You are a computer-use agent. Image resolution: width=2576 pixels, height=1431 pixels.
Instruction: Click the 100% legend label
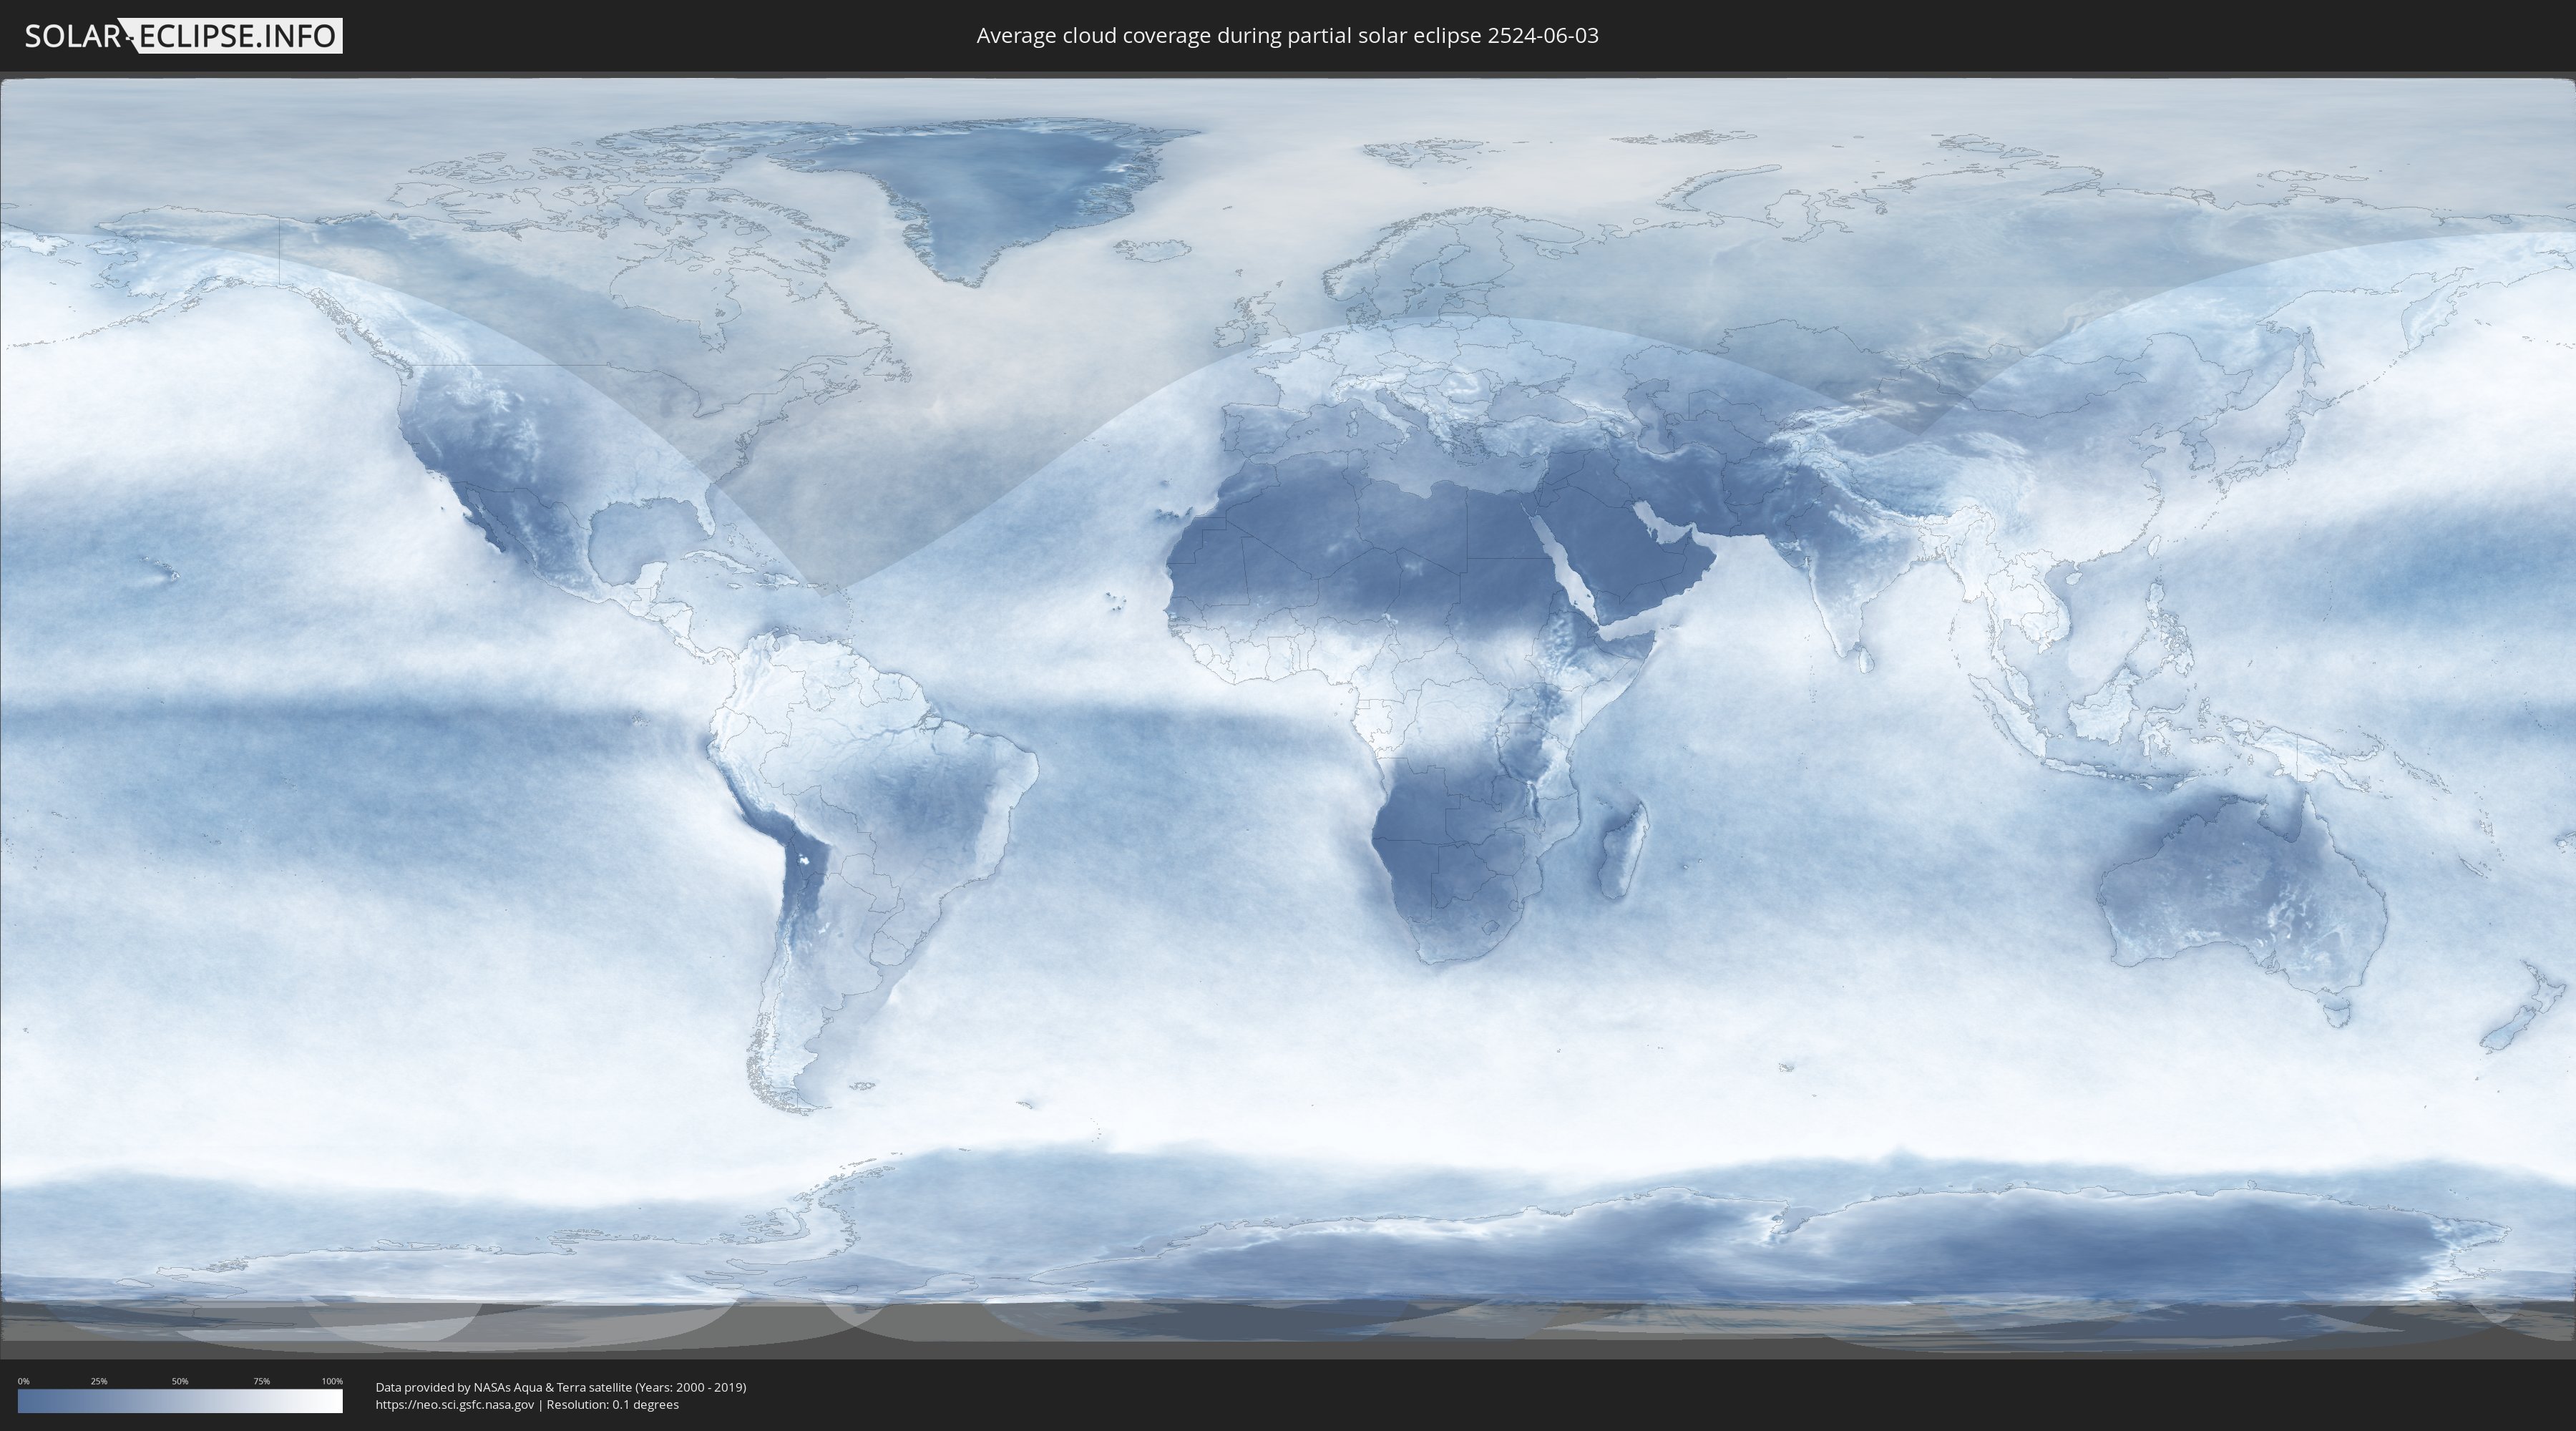point(332,1381)
